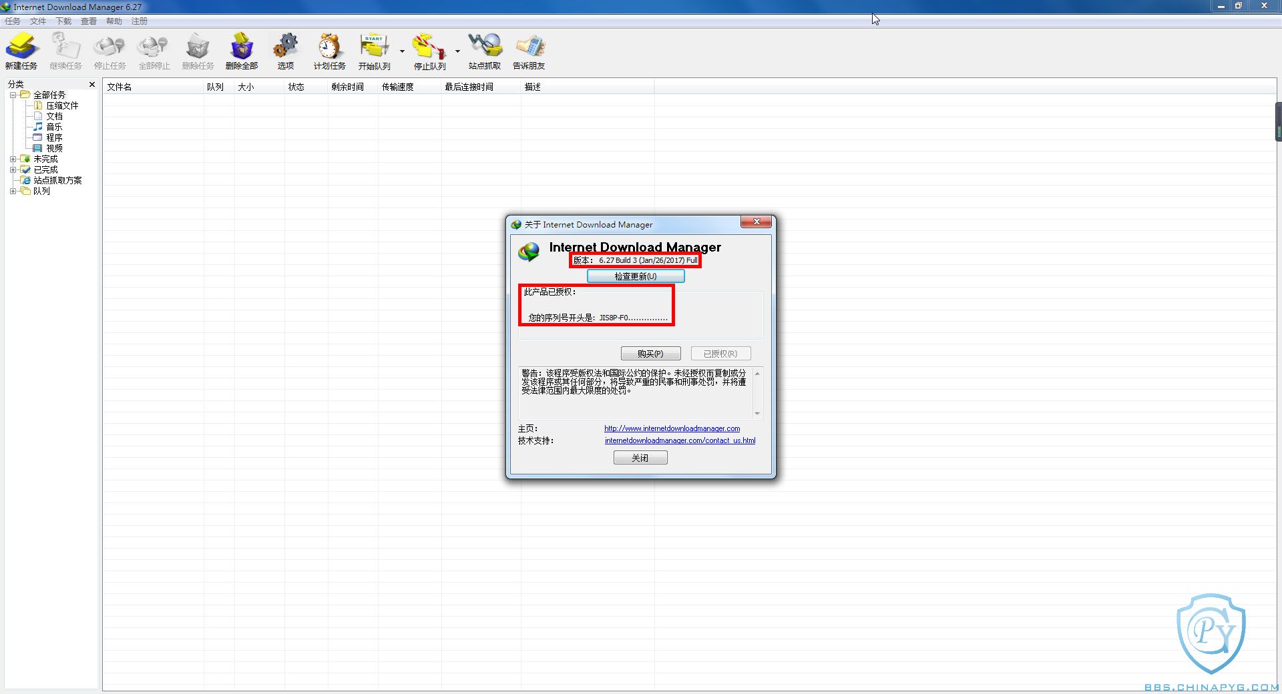Screen dimensions: 1282x694
Task: Open the 任务 menu
Action: point(13,21)
